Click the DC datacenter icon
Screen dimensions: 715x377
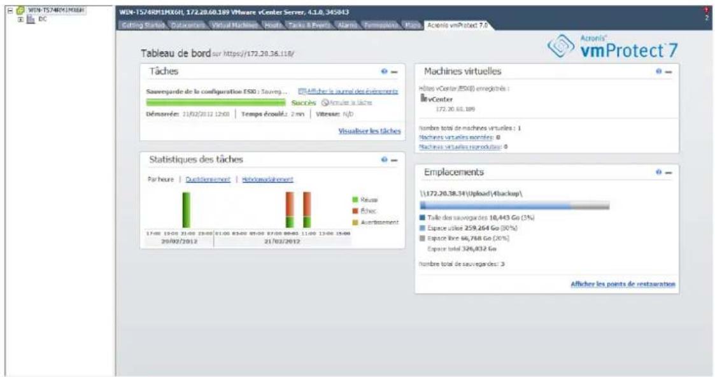[x=31, y=19]
